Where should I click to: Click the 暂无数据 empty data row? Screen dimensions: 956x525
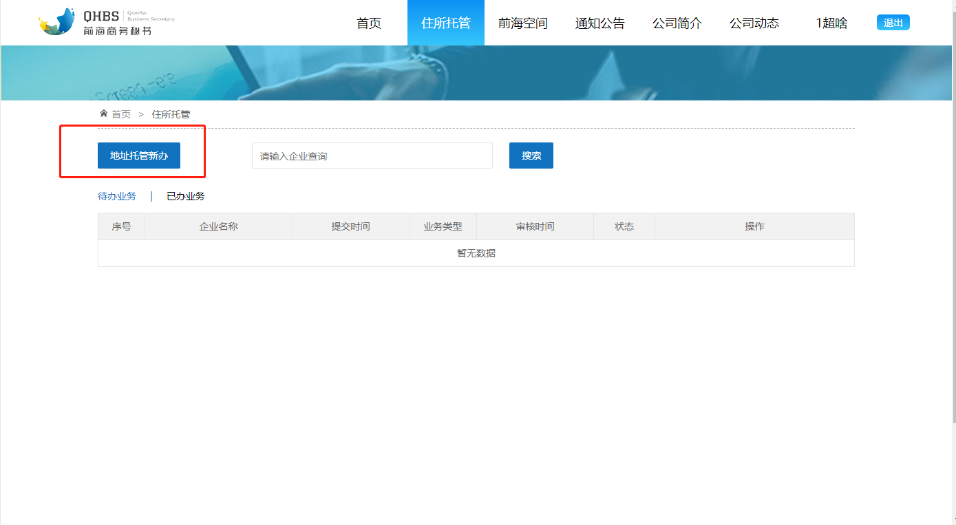476,253
